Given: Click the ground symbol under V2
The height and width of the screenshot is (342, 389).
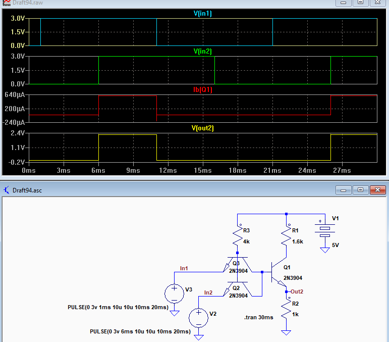Looking at the screenshot, I should [198, 337].
